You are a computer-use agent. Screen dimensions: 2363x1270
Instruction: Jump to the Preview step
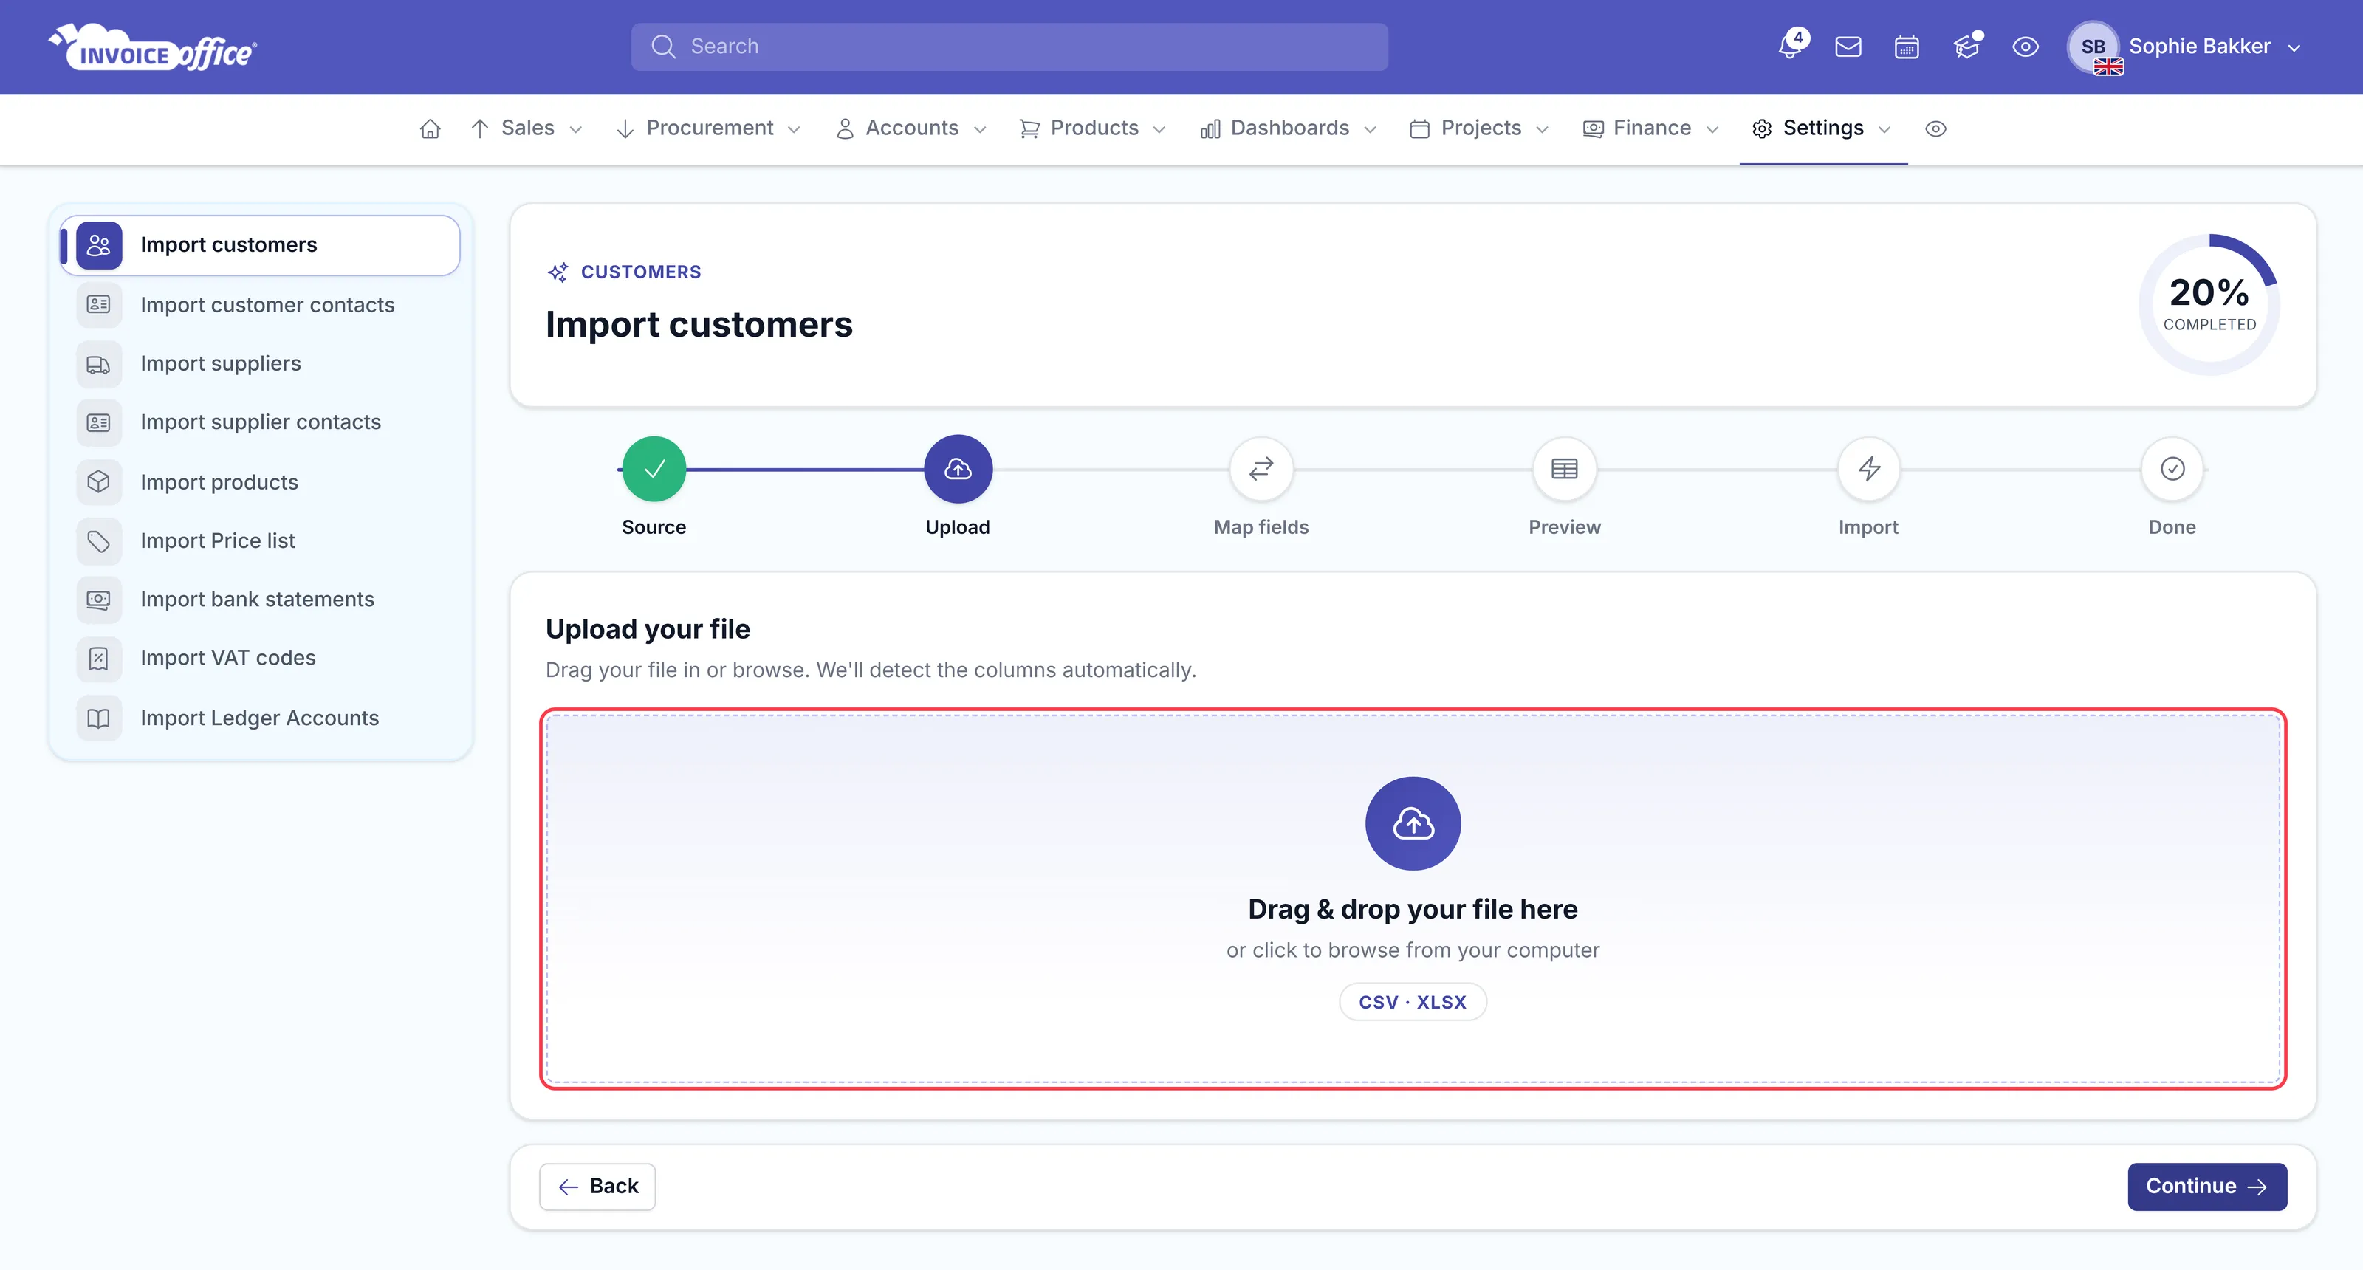point(1565,469)
